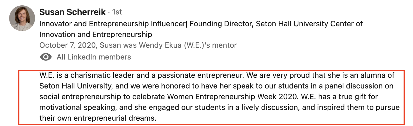Click the 1st degree connection badge
Image resolution: width=413 pixels, height=126 pixels.
tap(117, 12)
